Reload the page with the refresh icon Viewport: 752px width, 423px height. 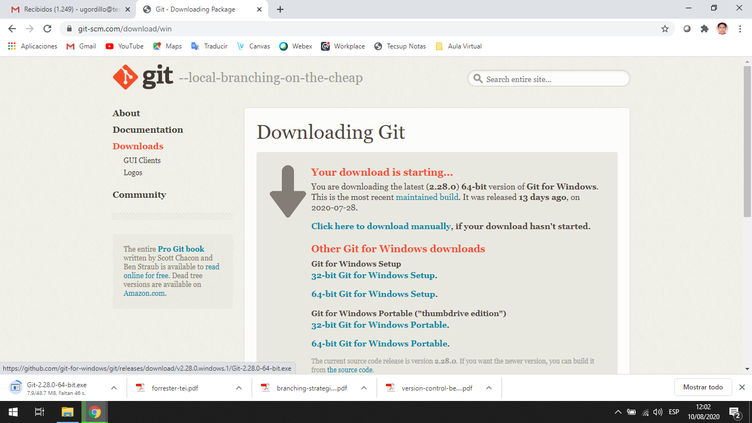point(47,29)
